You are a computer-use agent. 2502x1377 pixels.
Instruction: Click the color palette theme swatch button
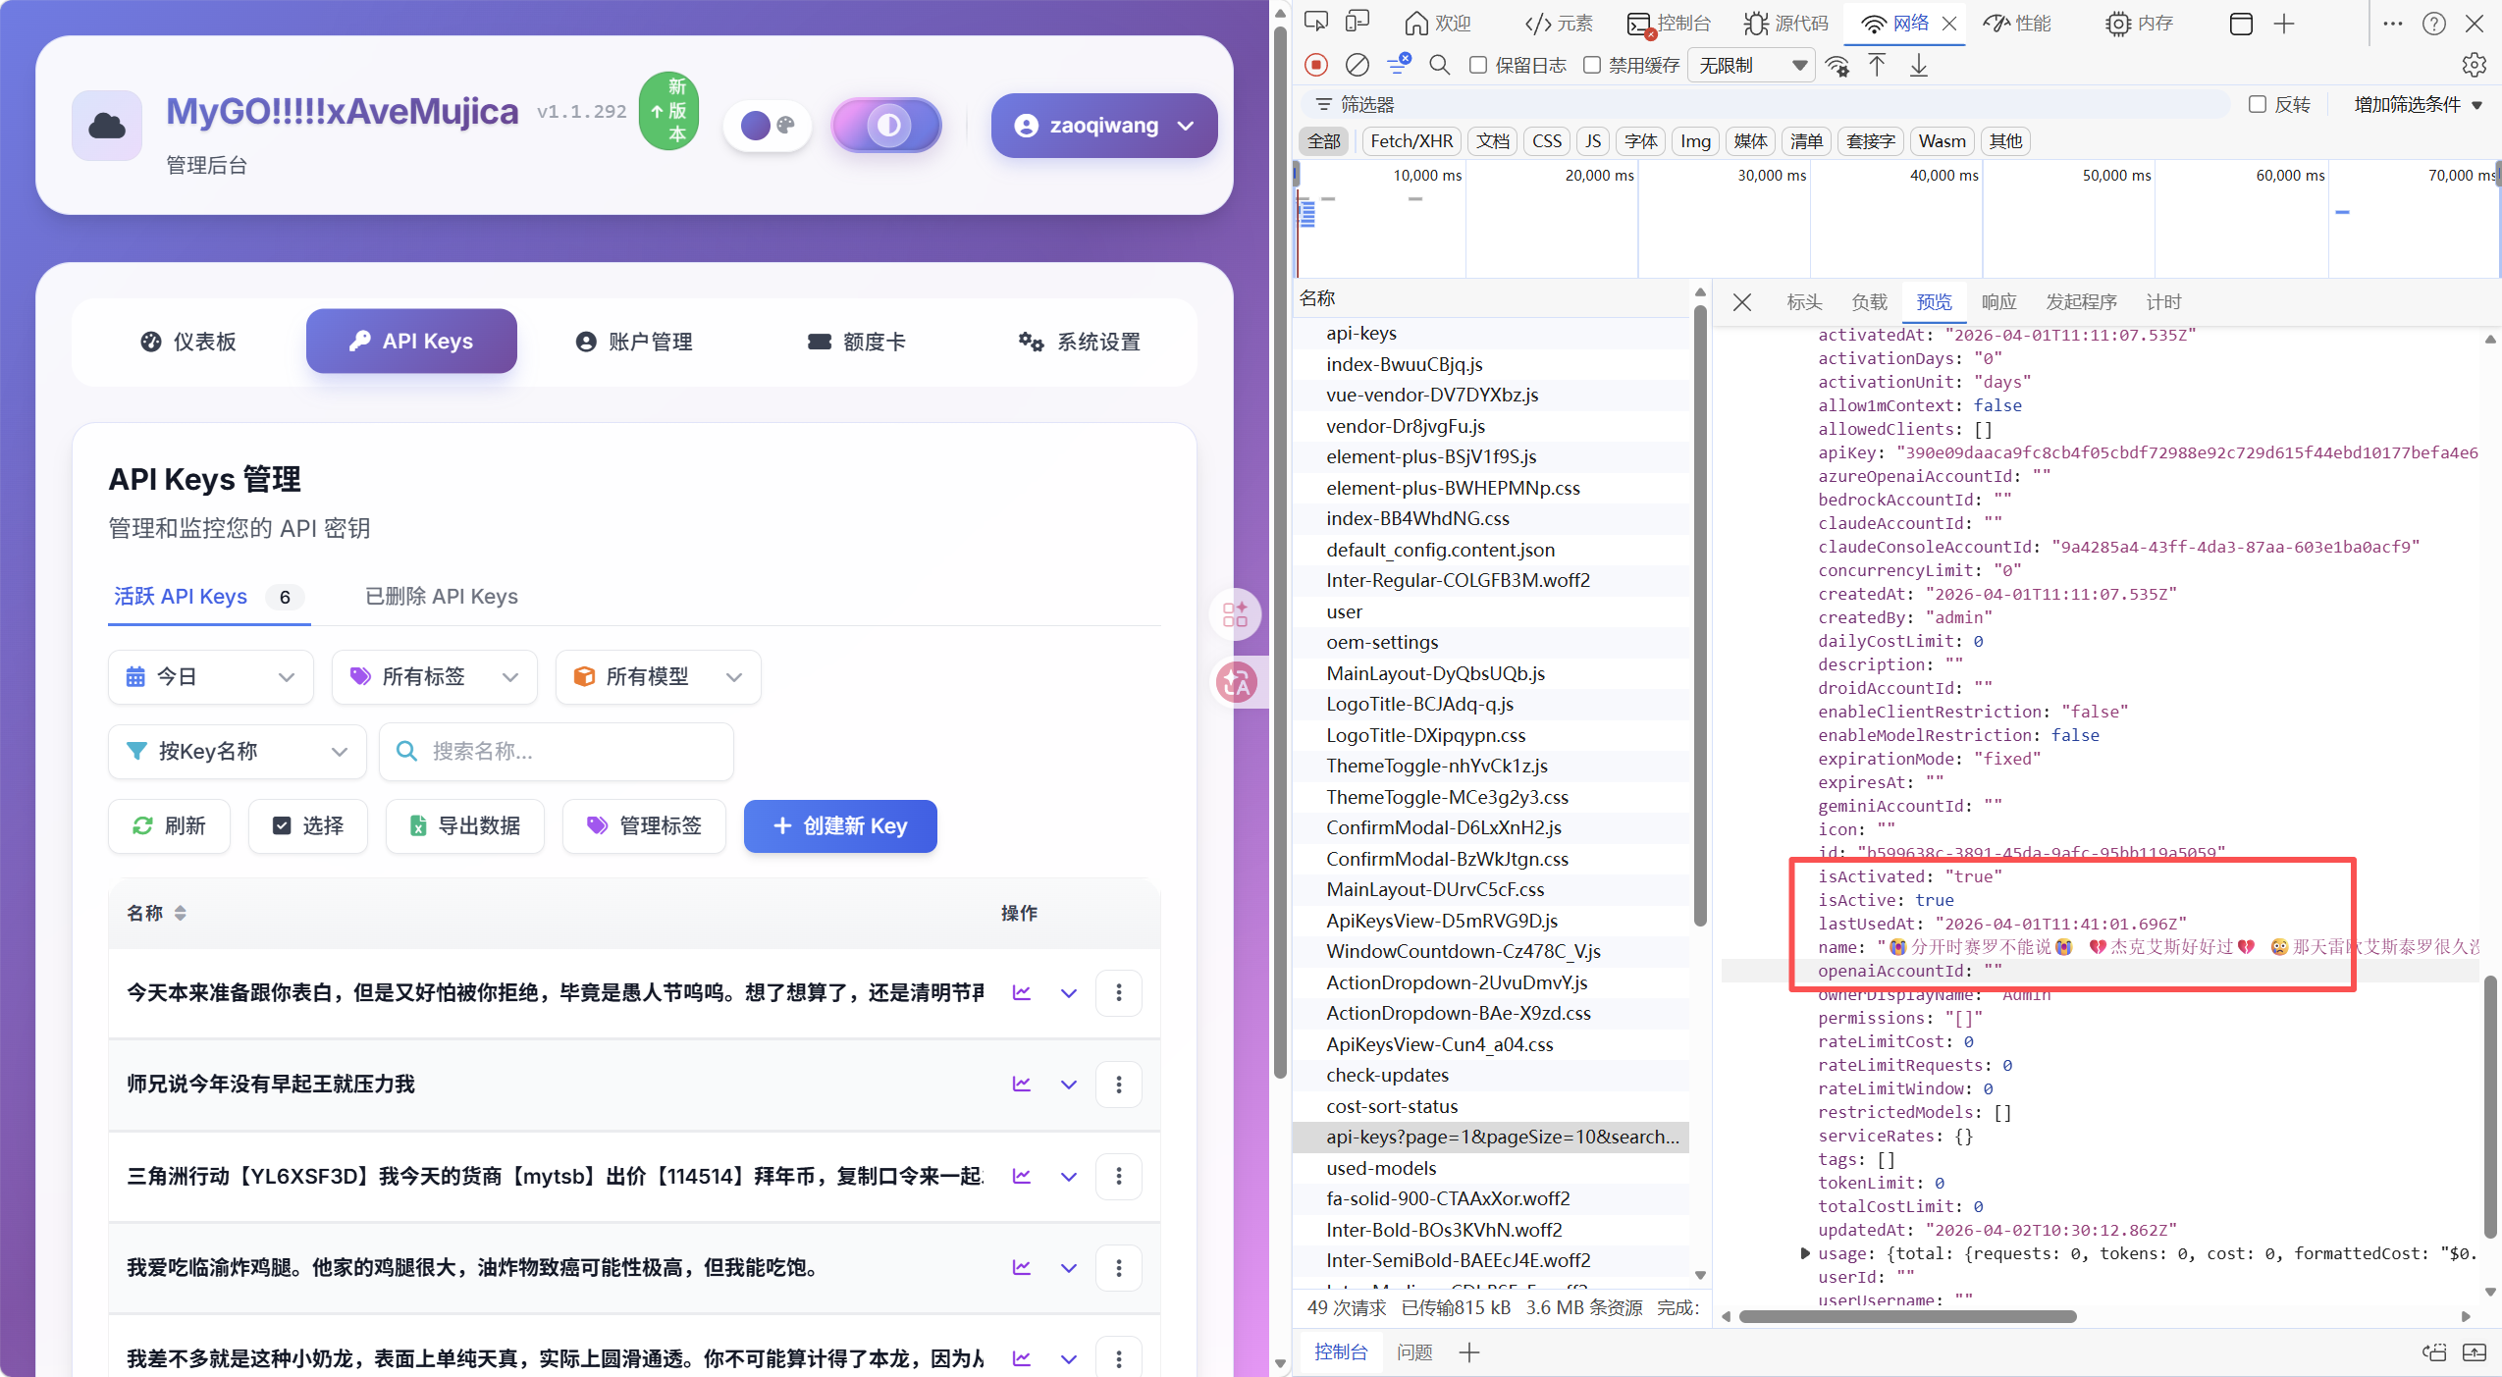tap(769, 126)
